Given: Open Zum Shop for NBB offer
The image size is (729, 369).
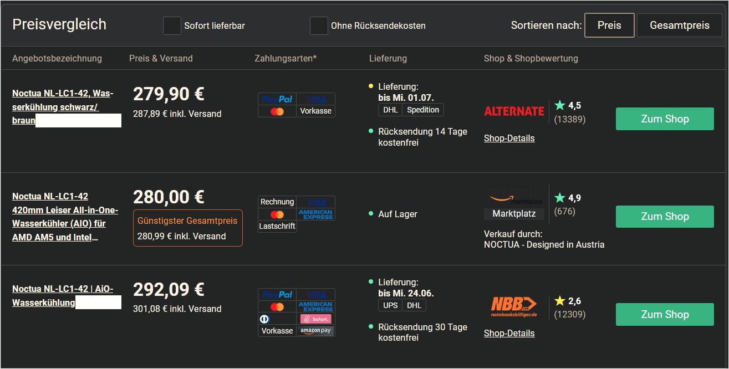Looking at the screenshot, I should coord(665,314).
